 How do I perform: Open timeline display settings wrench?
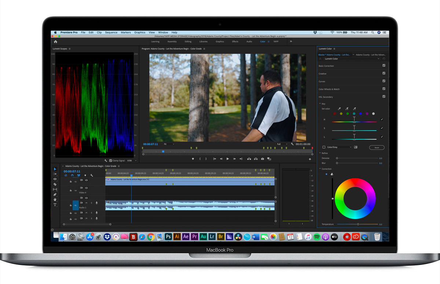click(x=91, y=175)
